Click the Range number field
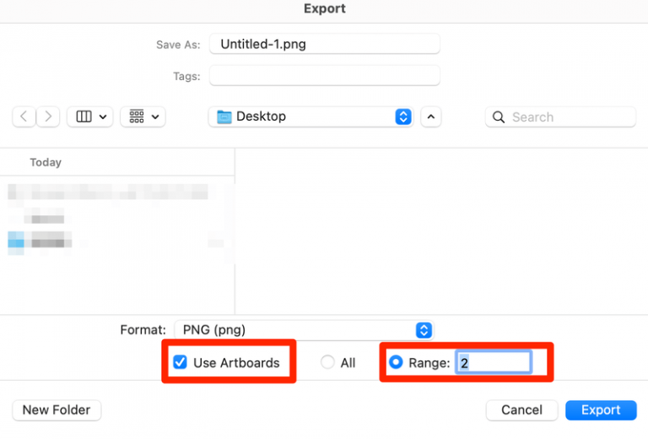The height and width of the screenshot is (439, 648). coord(494,362)
